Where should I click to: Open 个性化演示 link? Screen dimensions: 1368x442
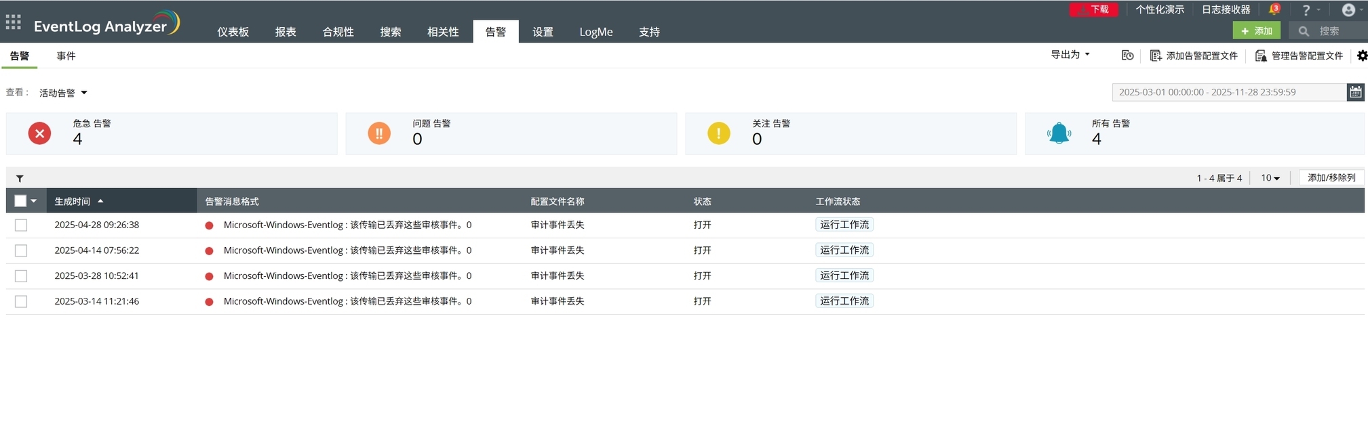click(x=1160, y=9)
